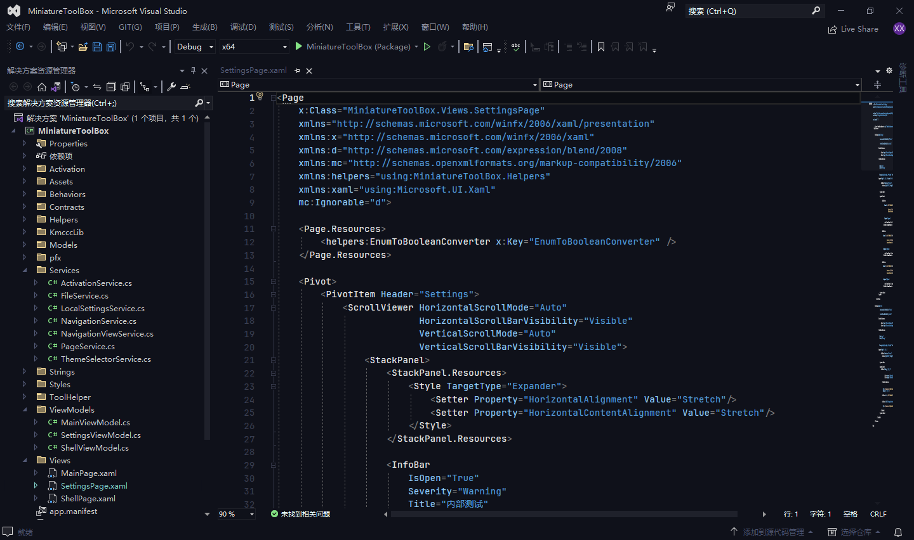This screenshot has width=914, height=540.
Task: Click the split editor icon
Action: [877, 85]
